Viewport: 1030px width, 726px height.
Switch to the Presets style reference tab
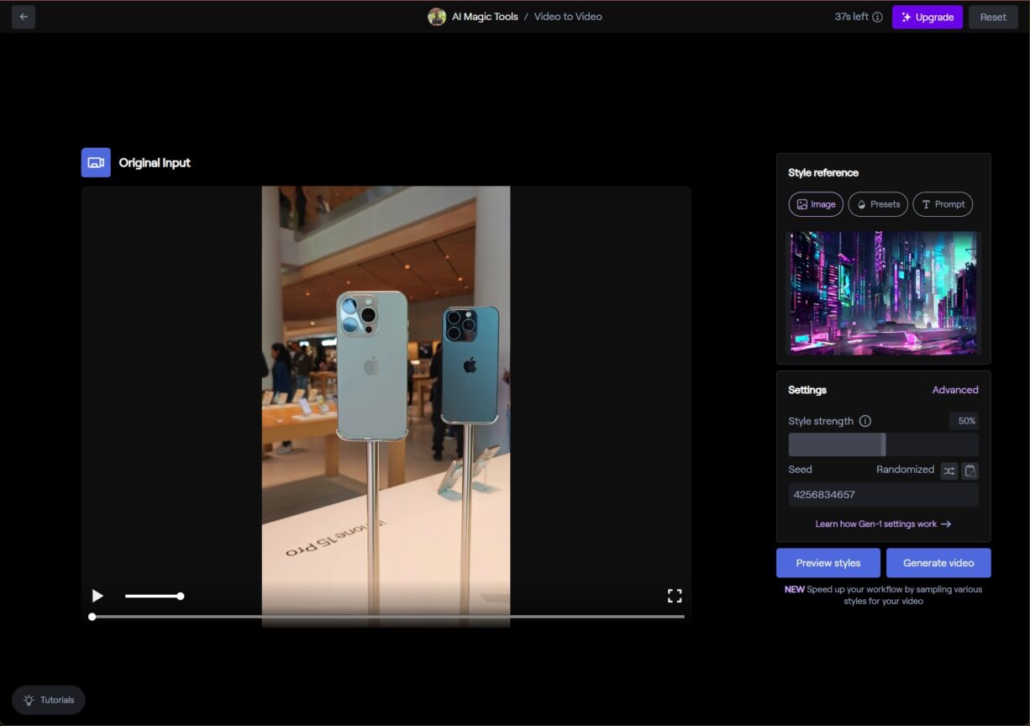(878, 203)
